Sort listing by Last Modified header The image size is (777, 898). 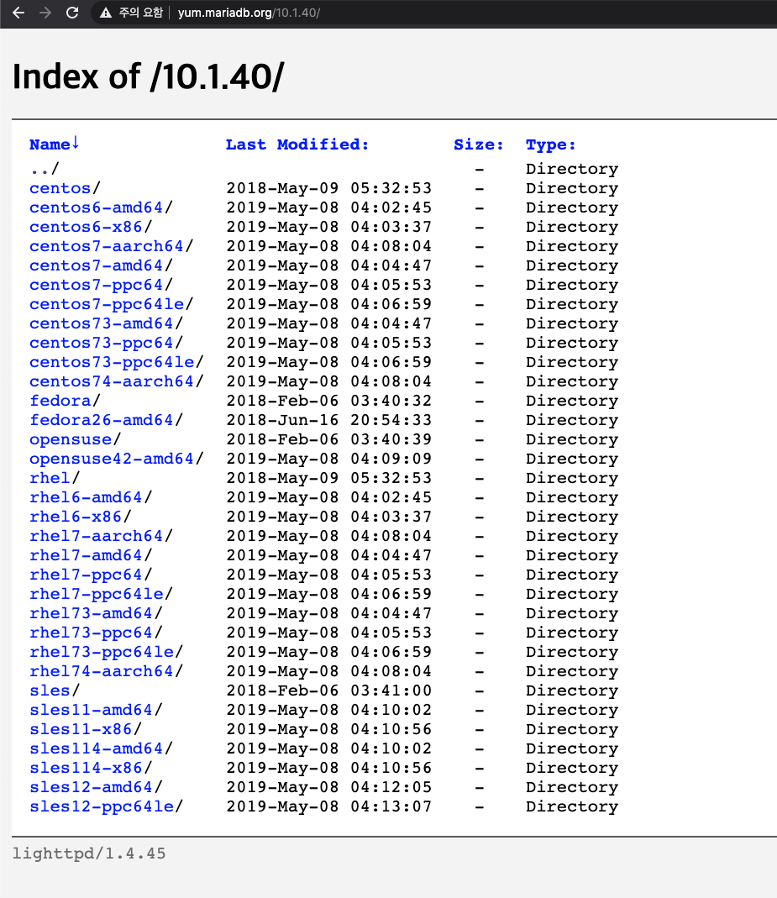[297, 144]
